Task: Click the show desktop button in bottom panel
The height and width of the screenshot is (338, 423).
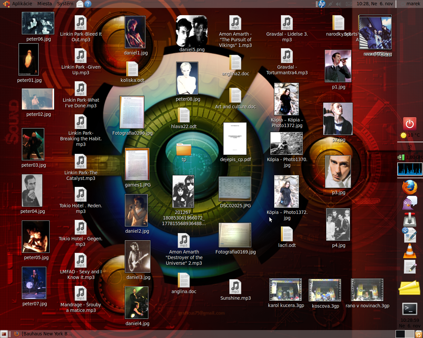Action: point(4,334)
